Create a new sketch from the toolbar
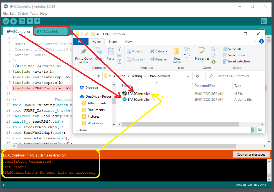The image size is (274, 192). (x=22, y=21)
